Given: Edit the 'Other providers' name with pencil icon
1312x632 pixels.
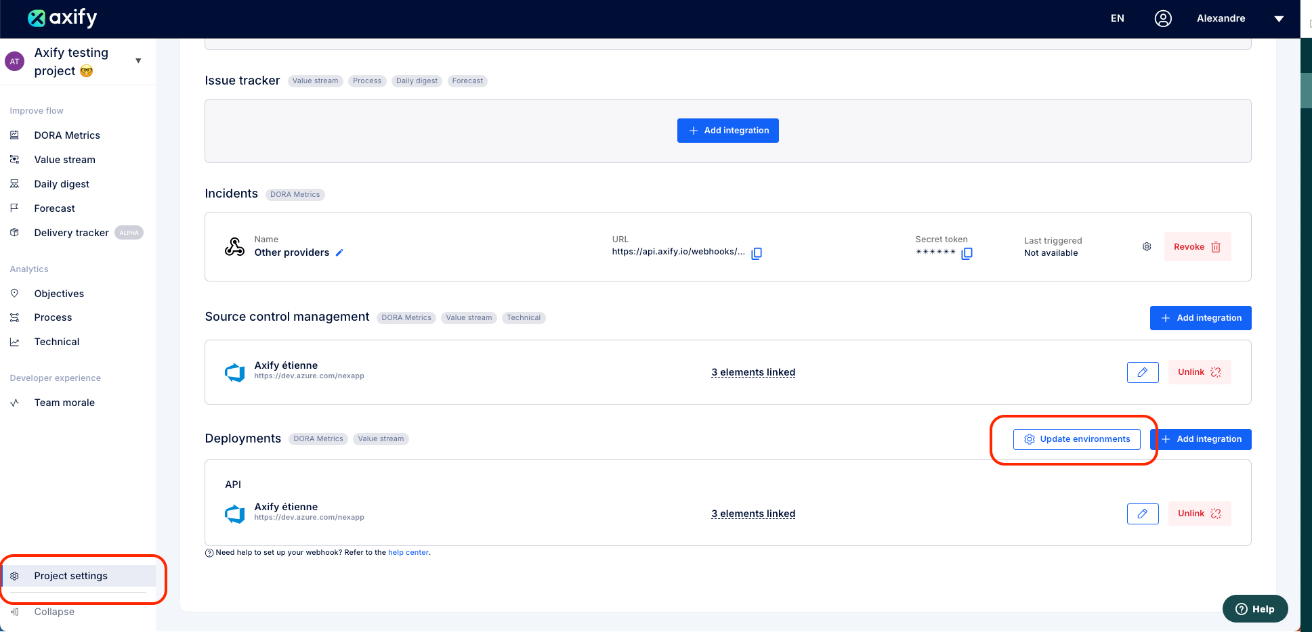Looking at the screenshot, I should [x=339, y=252].
